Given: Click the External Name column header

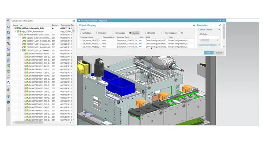Looking at the screenshot, I should [x=87, y=37].
